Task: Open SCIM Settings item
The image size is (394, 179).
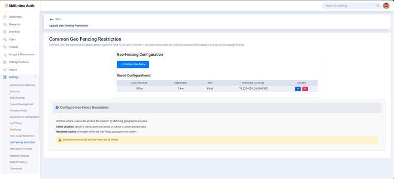Action: (17, 98)
